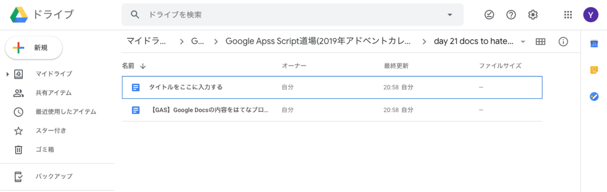Open バックアップ in the sidebar
The width and height of the screenshot is (607, 192).
(x=54, y=176)
